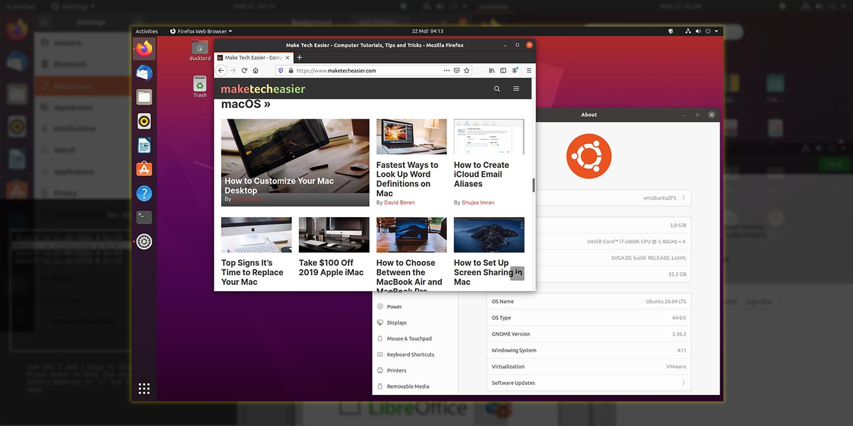Open the Activities overview in the top bar
Viewport: 853px width, 426px height.
[147, 30]
